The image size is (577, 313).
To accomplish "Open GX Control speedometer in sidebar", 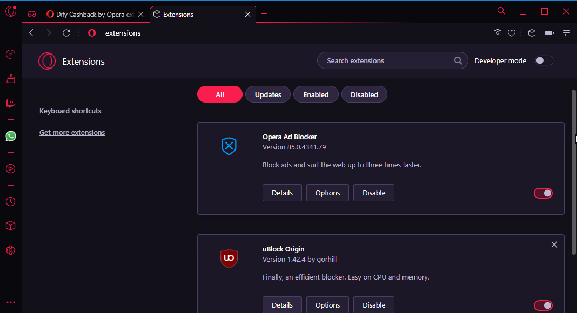I will (11, 55).
